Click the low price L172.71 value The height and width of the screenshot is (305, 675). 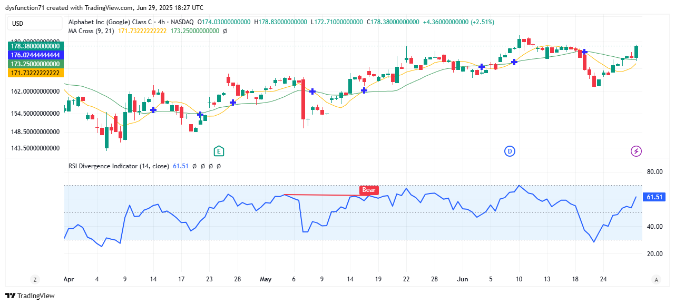[x=337, y=22]
